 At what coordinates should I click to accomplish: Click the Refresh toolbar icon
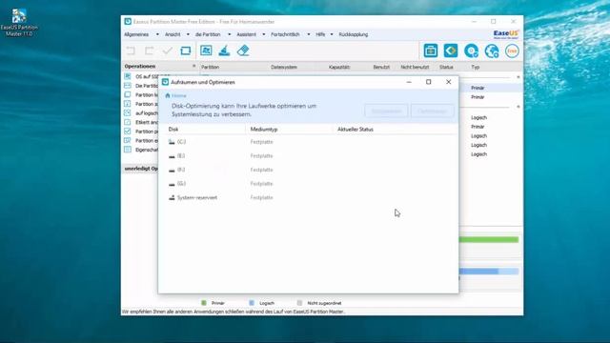click(186, 50)
